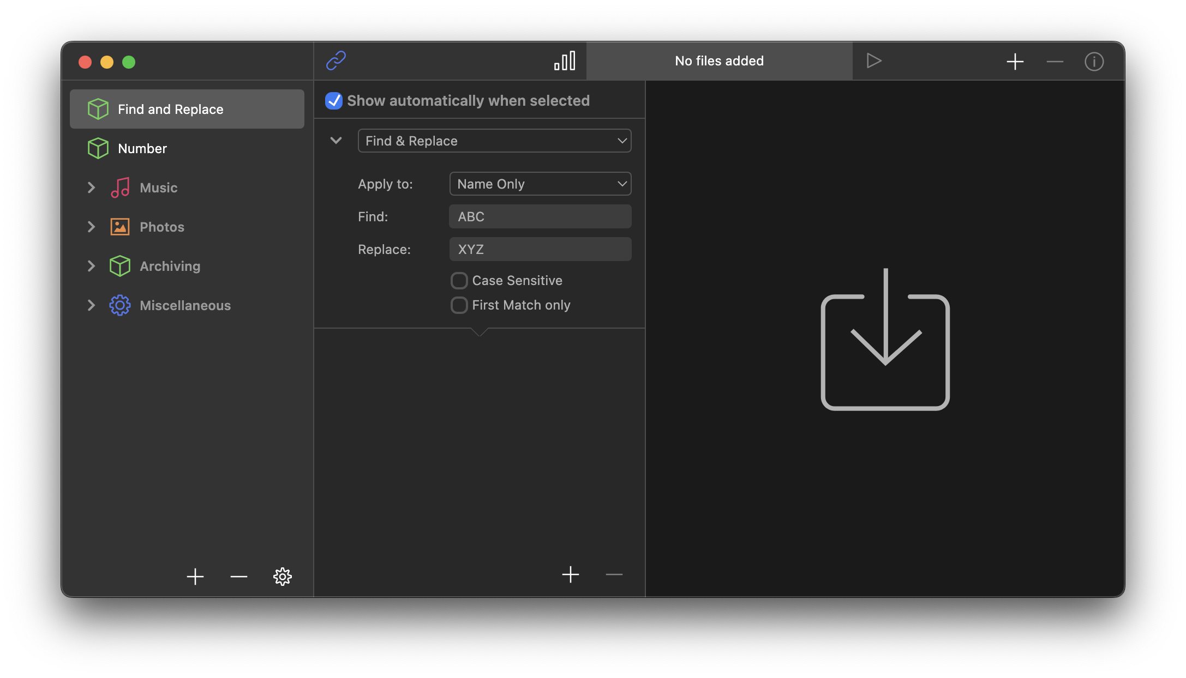Image resolution: width=1186 pixels, height=678 pixels.
Task: Open the Apply to Name Only dropdown
Action: [540, 183]
